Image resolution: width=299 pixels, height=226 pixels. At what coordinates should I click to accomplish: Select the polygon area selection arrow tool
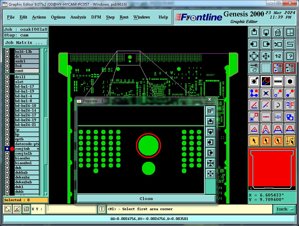click(278, 141)
